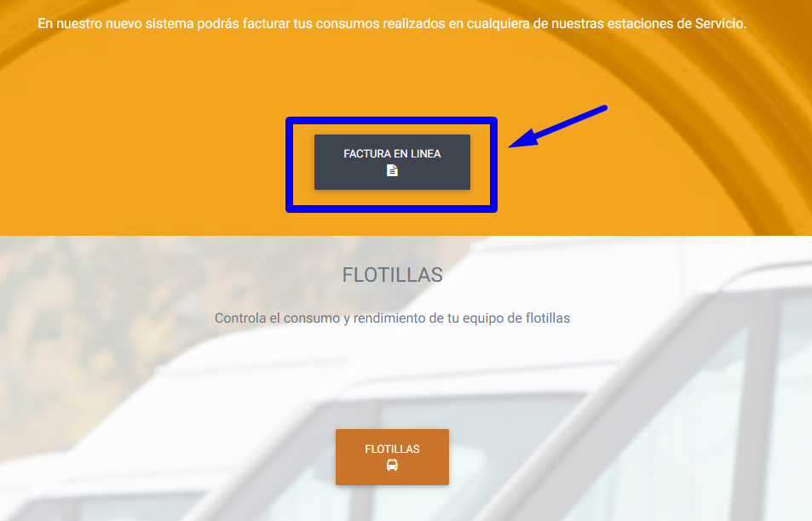Image resolution: width=812 pixels, height=521 pixels.
Task: Select the FLOTILLAS section heading
Action: (x=392, y=275)
